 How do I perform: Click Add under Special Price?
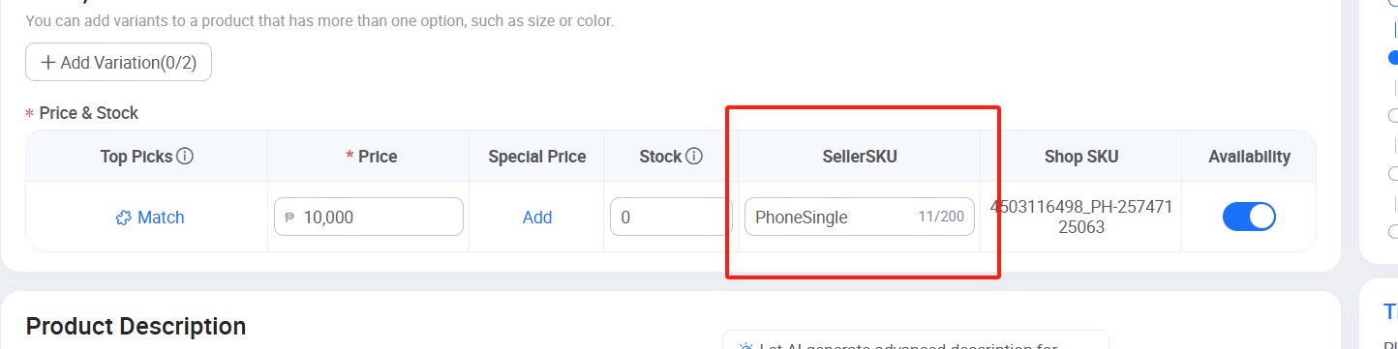pos(537,218)
